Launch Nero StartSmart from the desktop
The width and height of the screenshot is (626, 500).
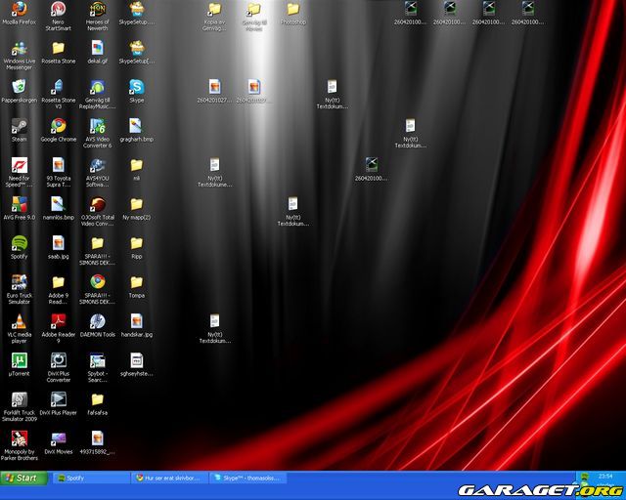[58, 10]
